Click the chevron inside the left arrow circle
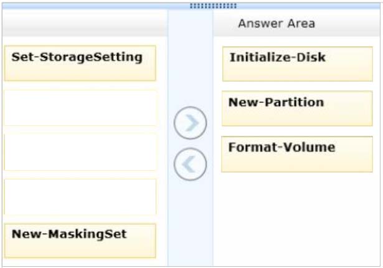 tap(188, 164)
